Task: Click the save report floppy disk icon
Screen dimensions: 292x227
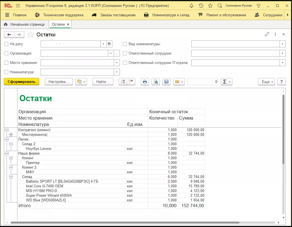Action: (166, 82)
